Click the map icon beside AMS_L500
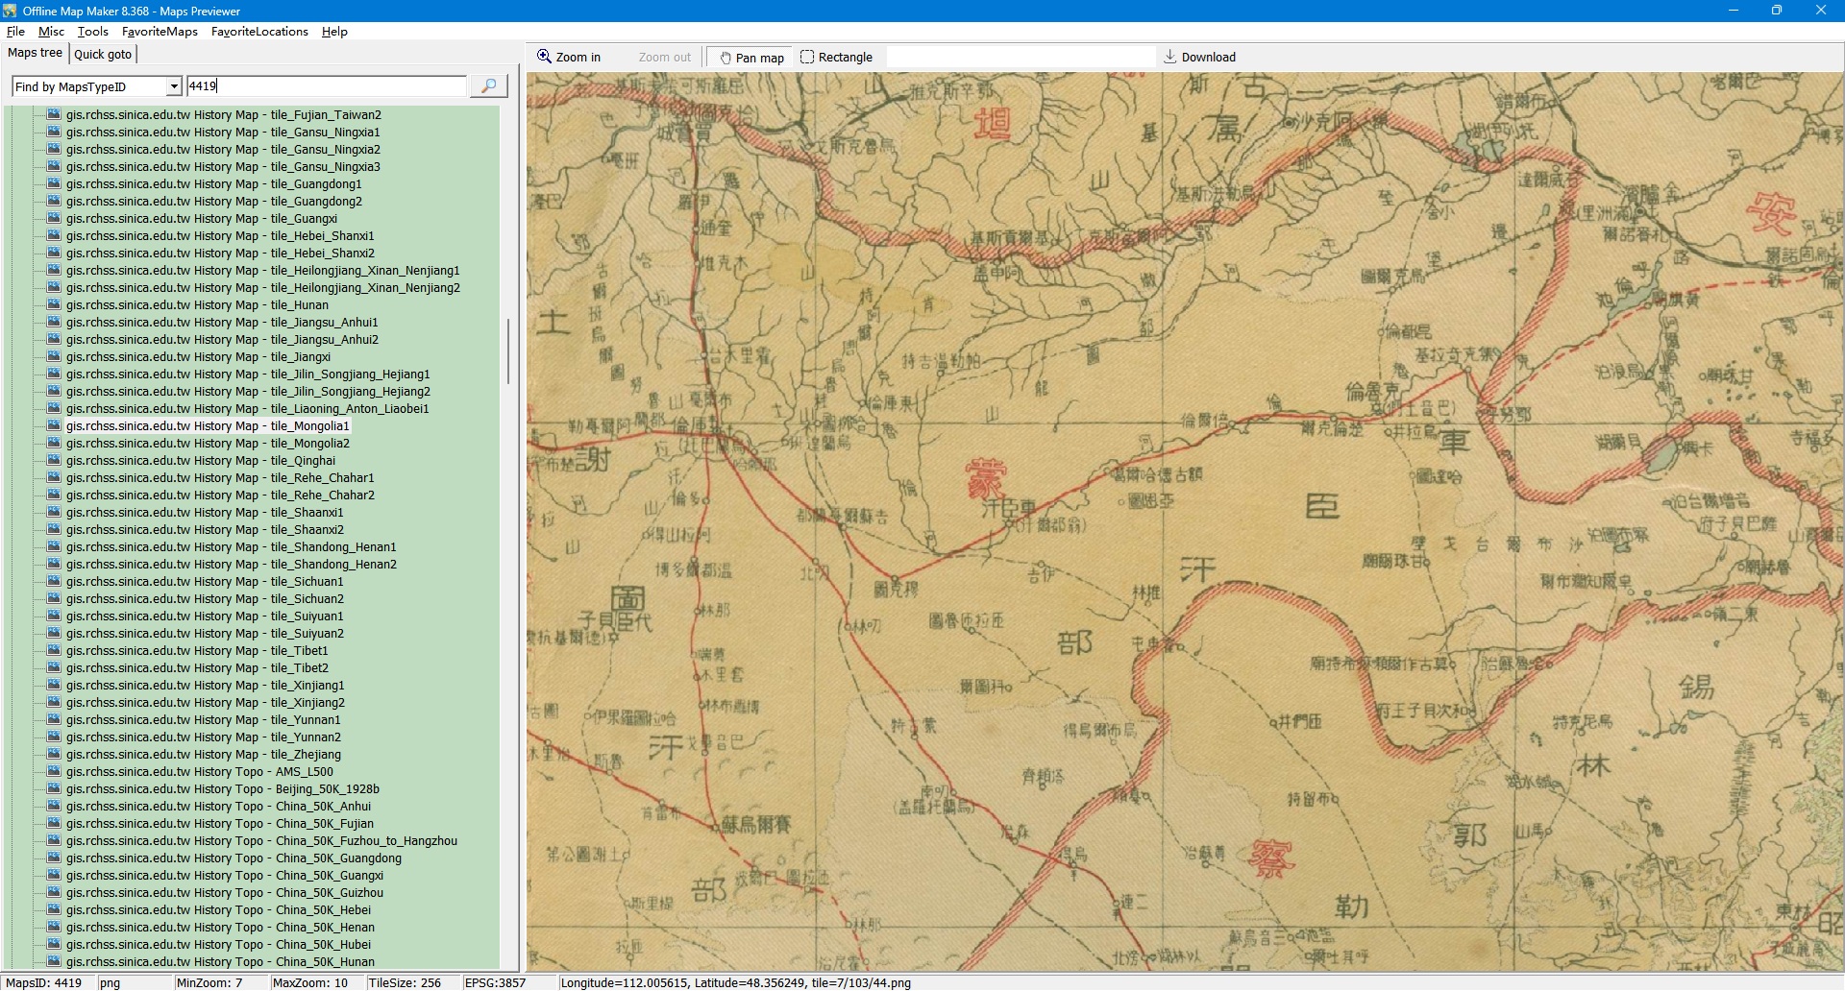This screenshot has height=991, width=1845. point(54,772)
